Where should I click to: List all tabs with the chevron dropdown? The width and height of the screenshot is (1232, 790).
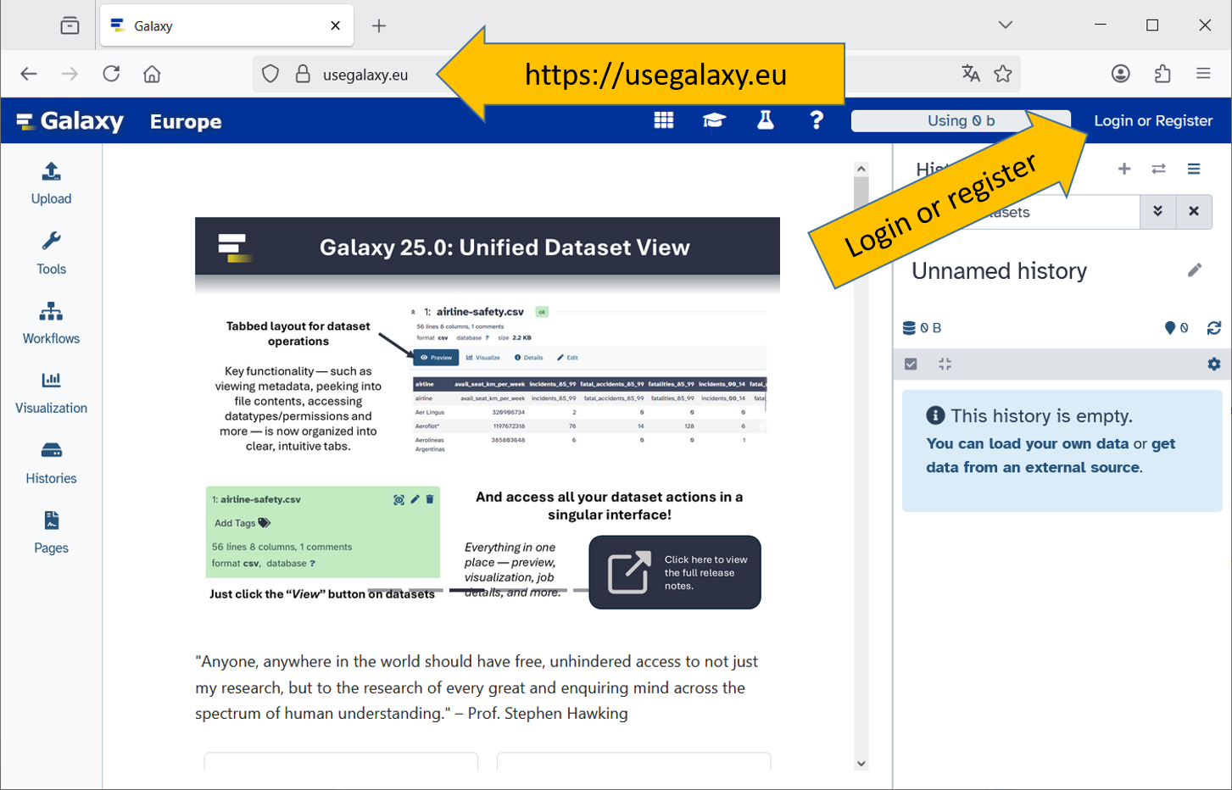pyautogui.click(x=1006, y=25)
